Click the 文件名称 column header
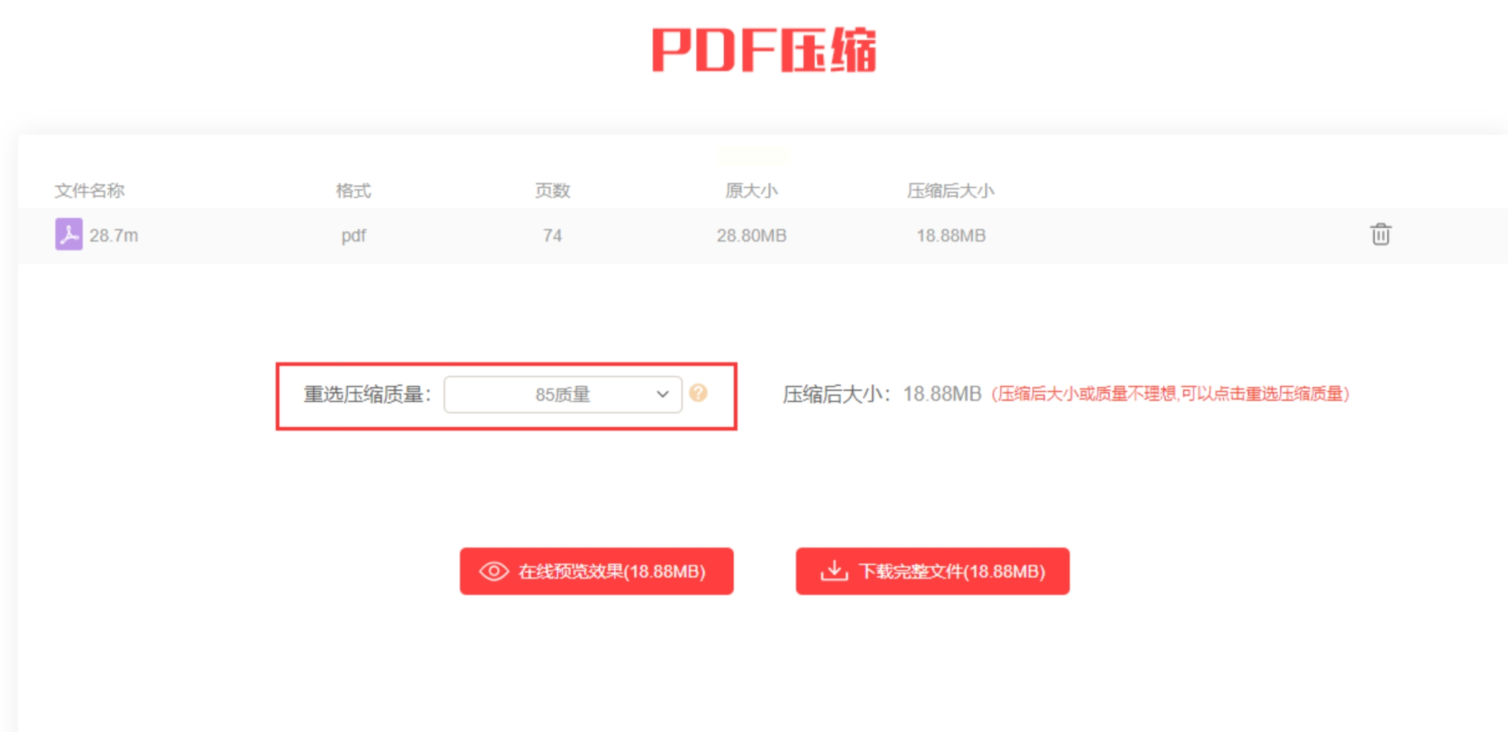Image resolution: width=1508 pixels, height=732 pixels. (x=90, y=190)
